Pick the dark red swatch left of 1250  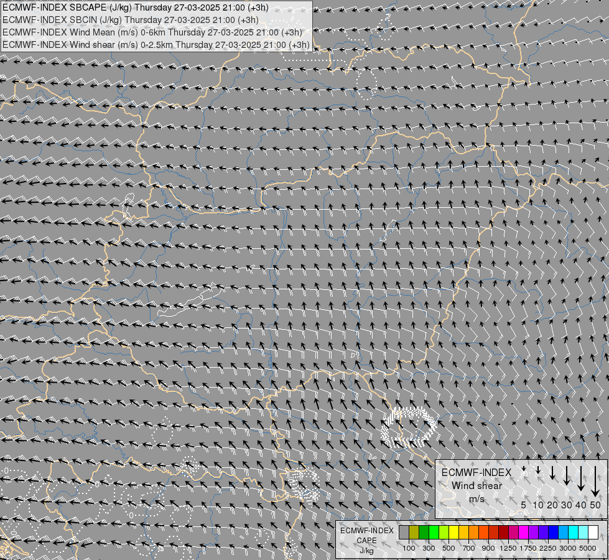504,533
